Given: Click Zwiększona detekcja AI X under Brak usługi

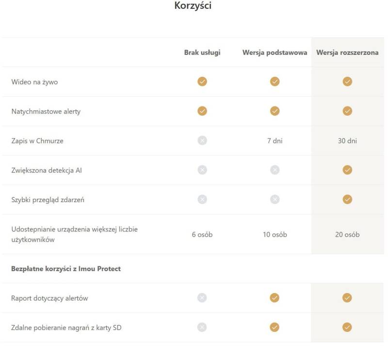Looking at the screenshot, I should [x=202, y=170].
